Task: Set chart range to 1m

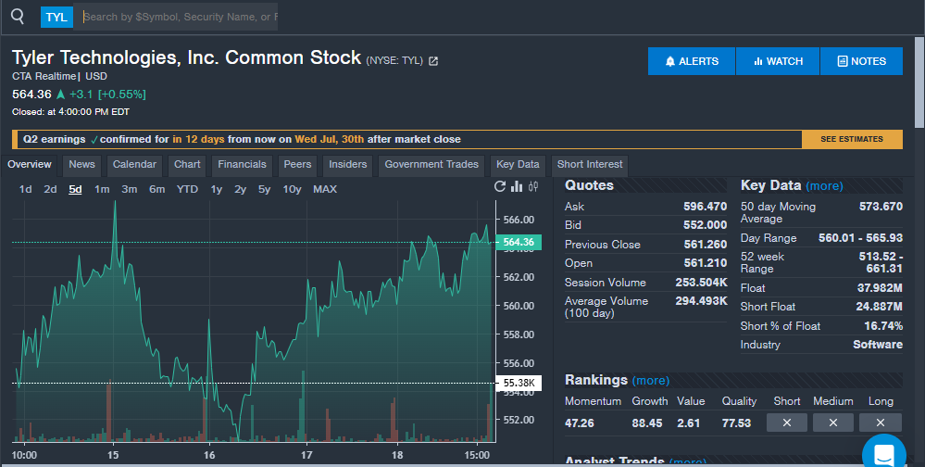Action: tap(102, 190)
